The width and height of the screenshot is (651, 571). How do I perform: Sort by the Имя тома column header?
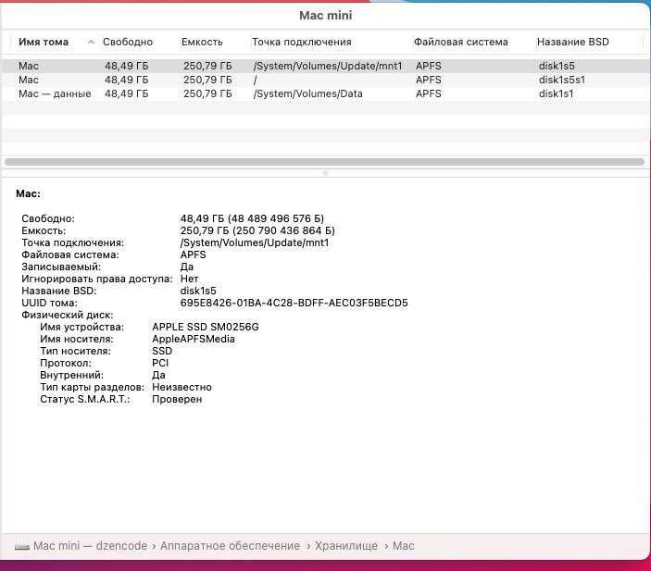coord(44,42)
